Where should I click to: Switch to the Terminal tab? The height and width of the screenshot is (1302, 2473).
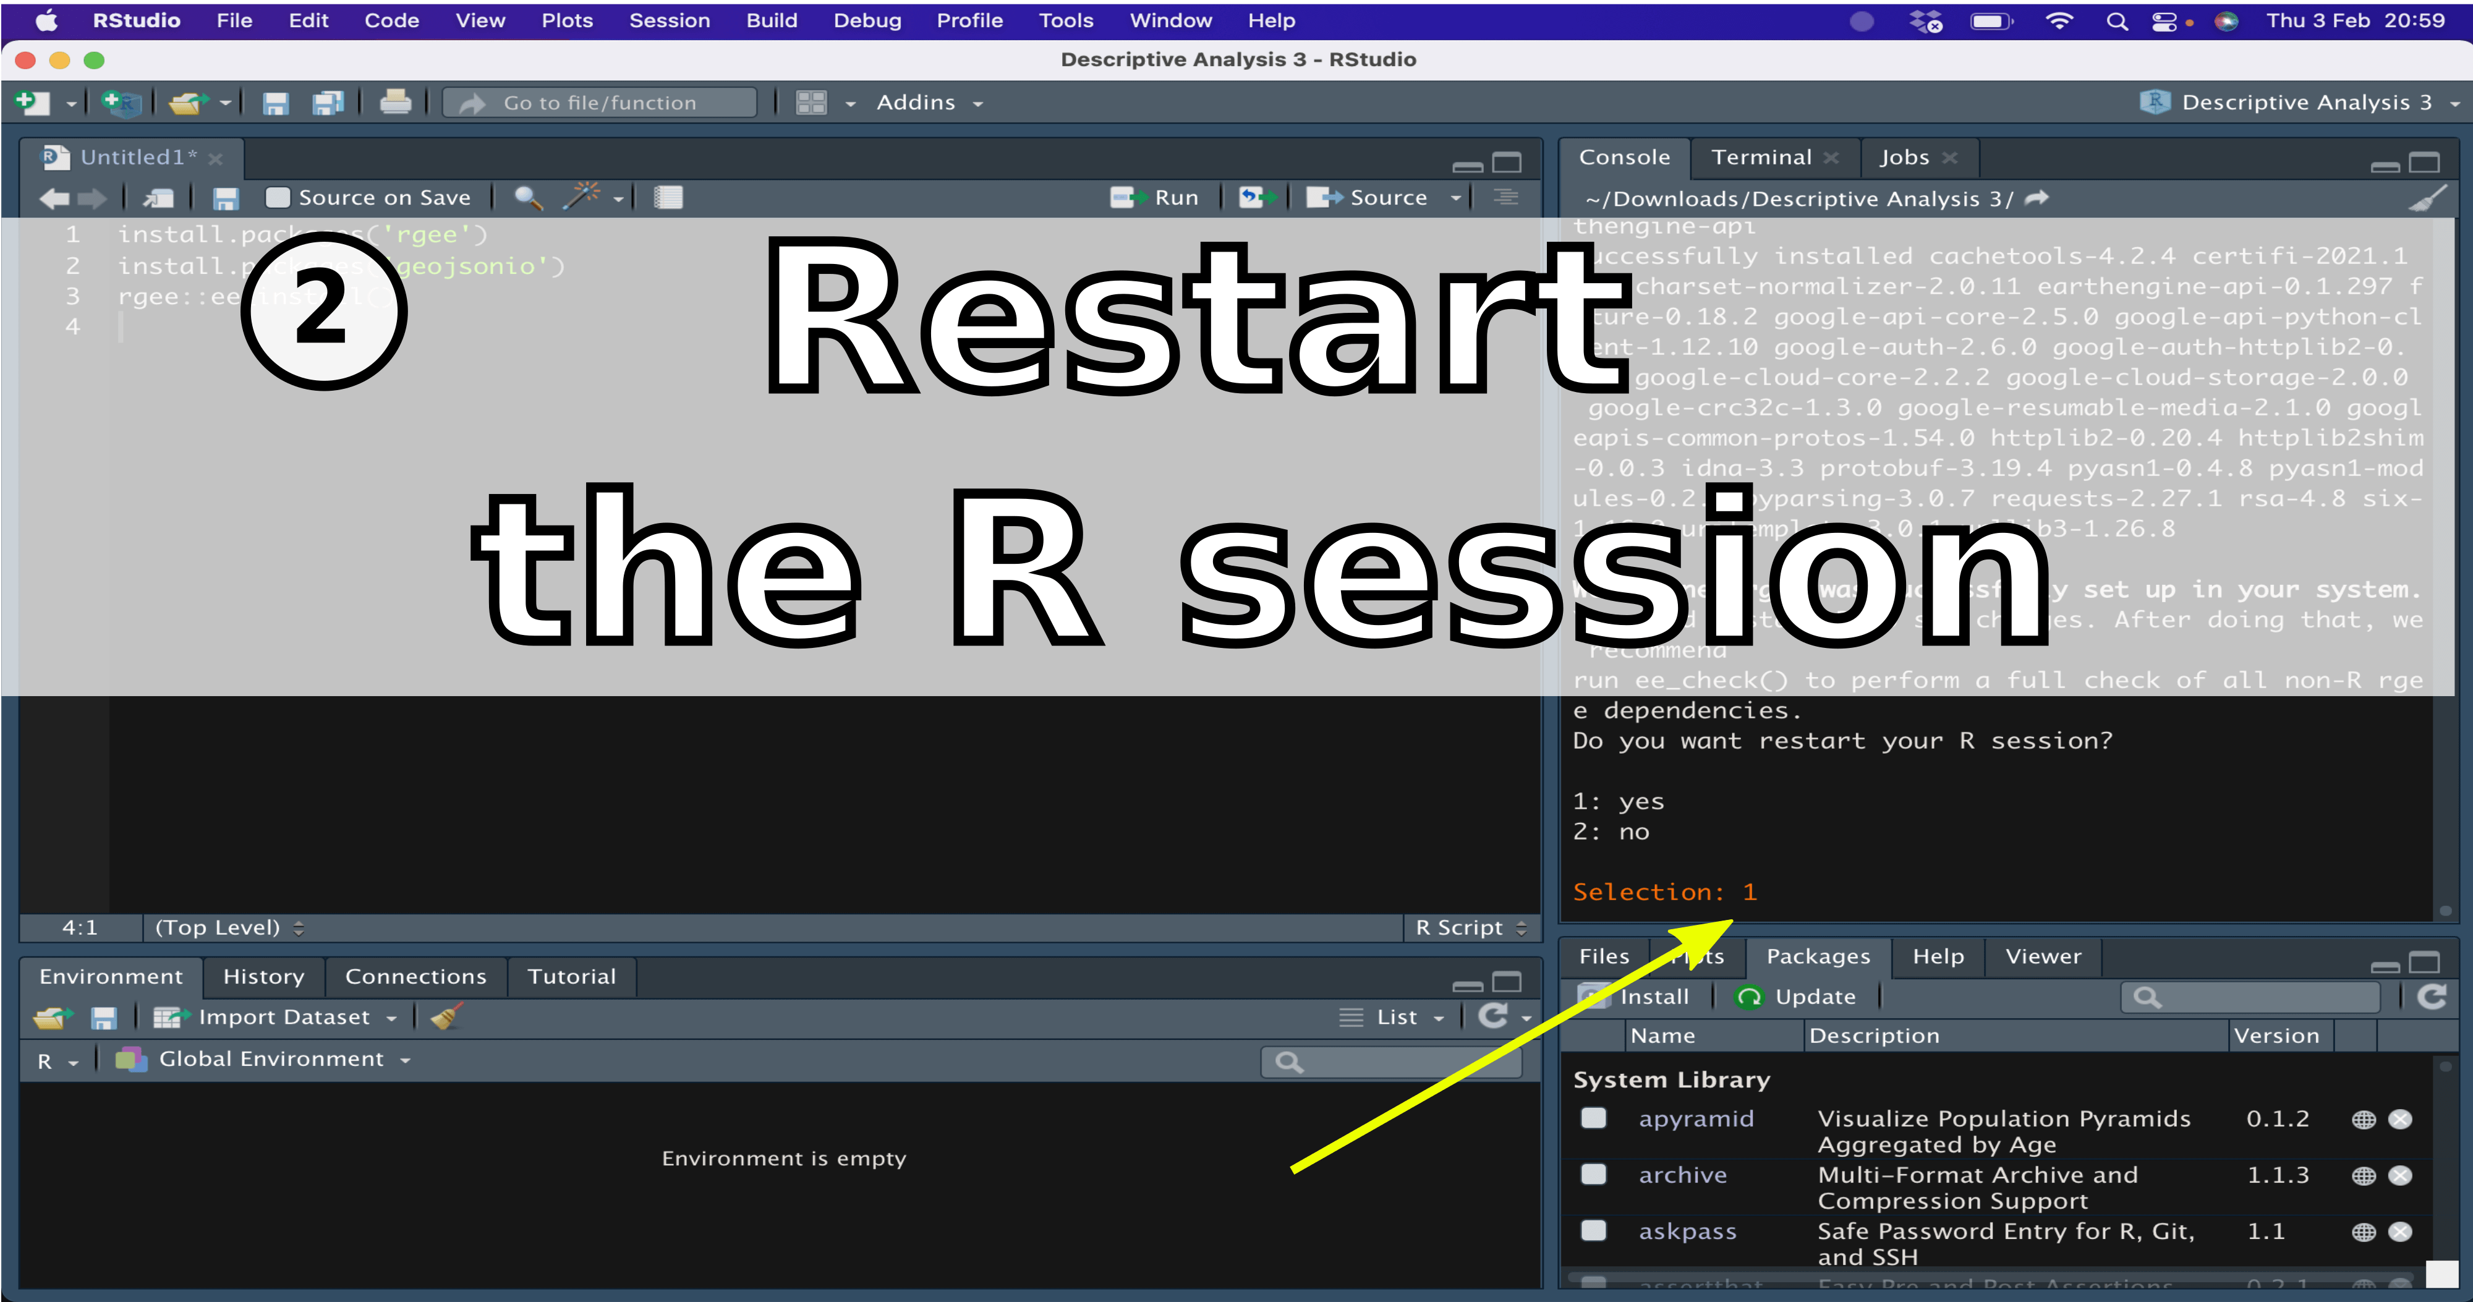tap(1761, 158)
